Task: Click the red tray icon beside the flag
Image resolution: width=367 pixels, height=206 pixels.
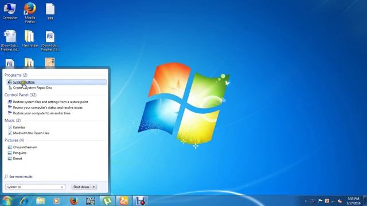Action: click(327, 201)
